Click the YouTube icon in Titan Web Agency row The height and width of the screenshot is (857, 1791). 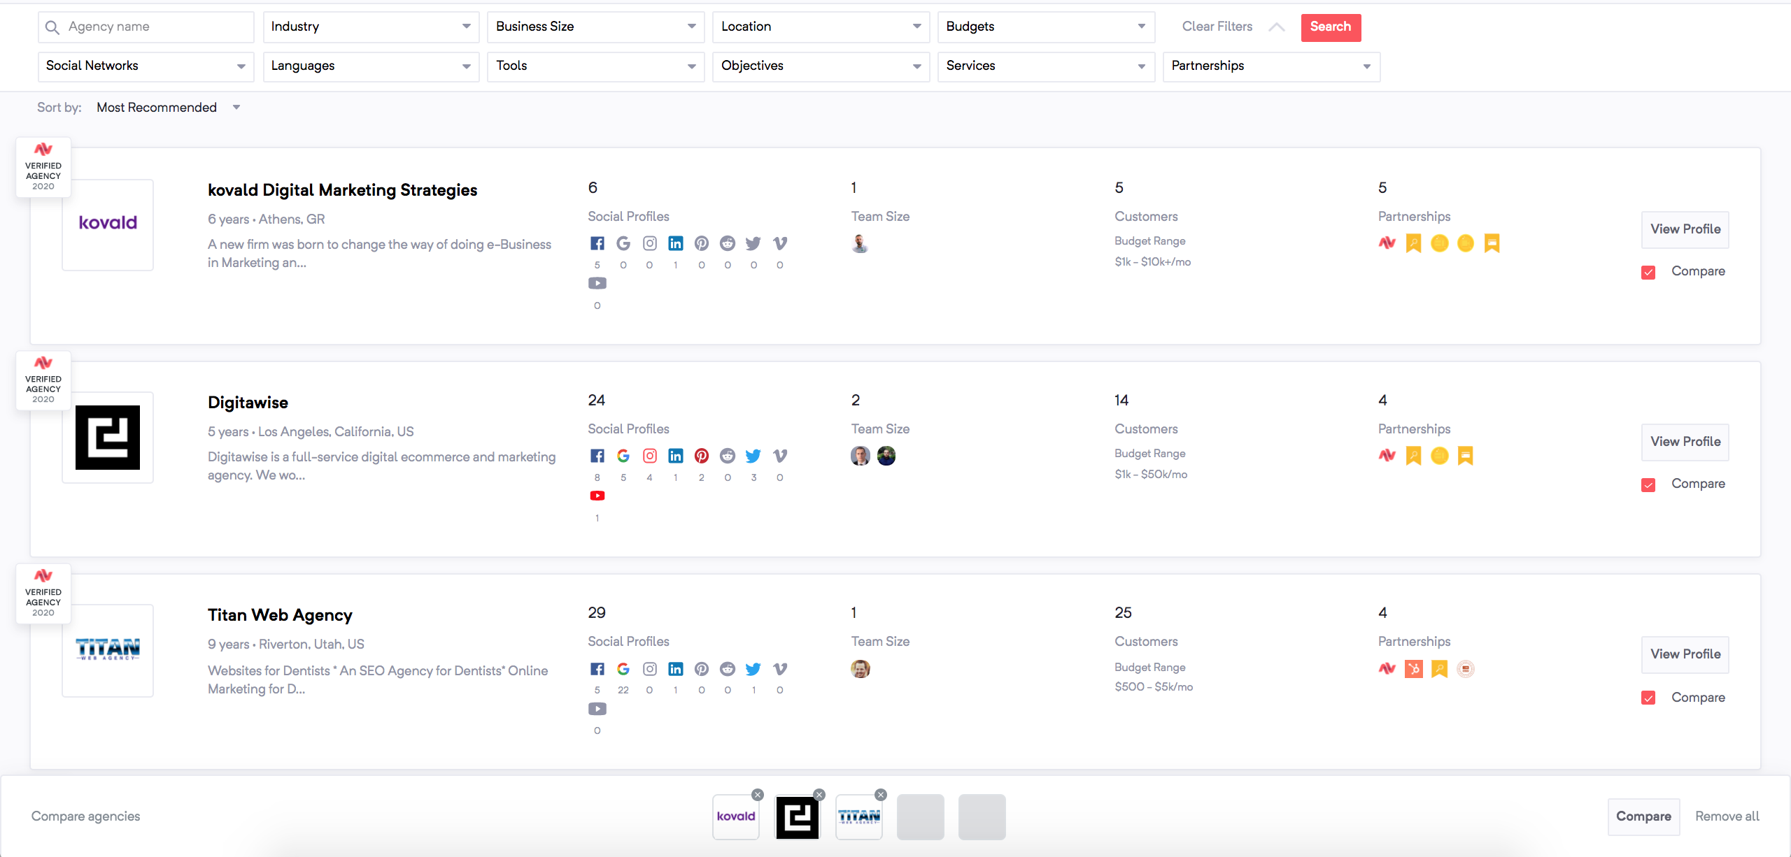click(x=597, y=709)
